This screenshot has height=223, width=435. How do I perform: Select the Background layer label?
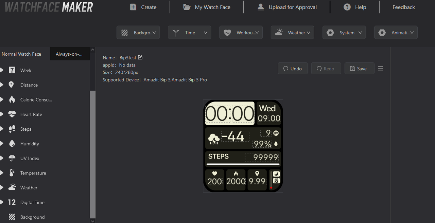(32, 217)
